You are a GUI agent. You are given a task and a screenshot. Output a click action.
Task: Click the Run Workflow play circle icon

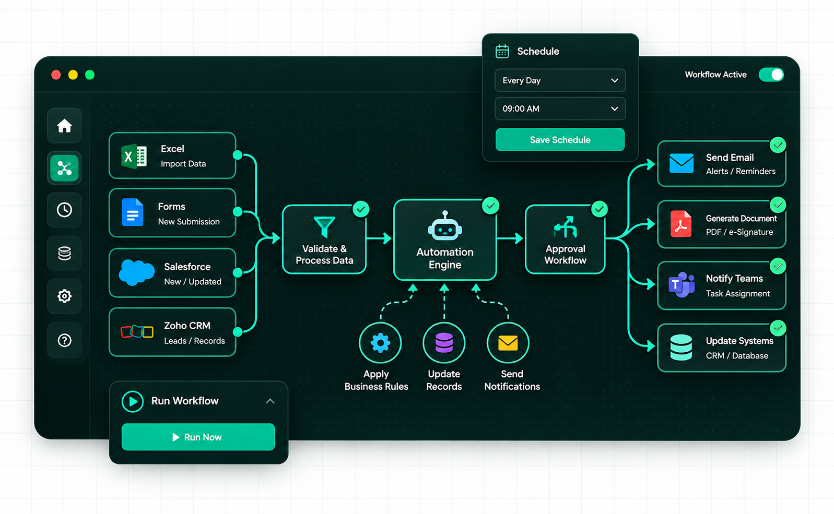pos(133,401)
